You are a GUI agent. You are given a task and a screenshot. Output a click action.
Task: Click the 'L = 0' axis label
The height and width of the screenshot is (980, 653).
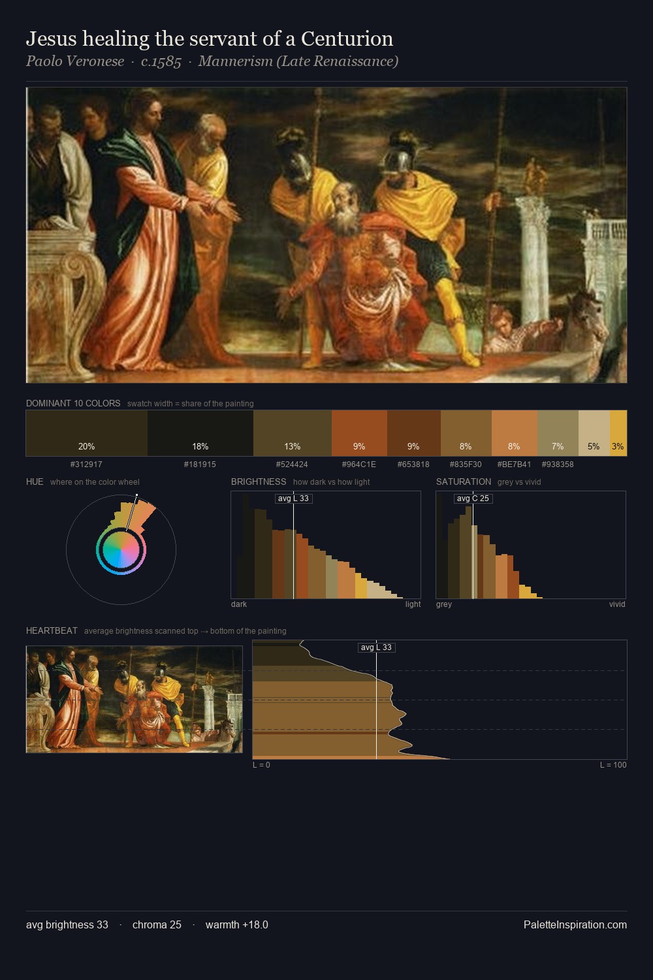(261, 765)
